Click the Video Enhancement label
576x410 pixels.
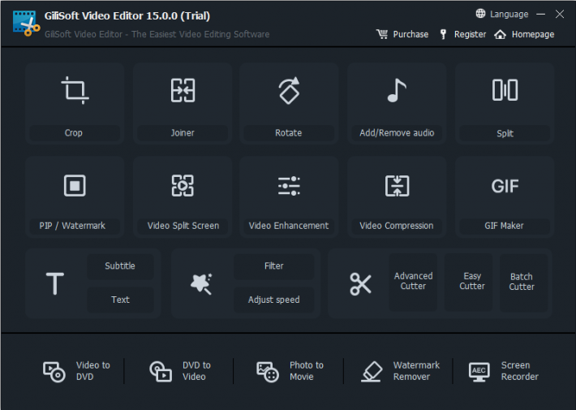[289, 226]
